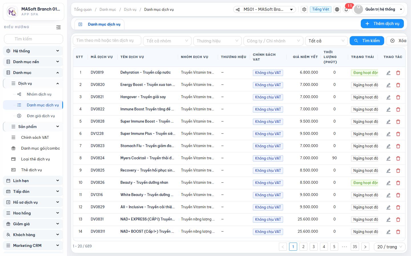Viewport: 411px width, 256px height.
Task: Open the settings gear in header
Action: tap(304, 9)
